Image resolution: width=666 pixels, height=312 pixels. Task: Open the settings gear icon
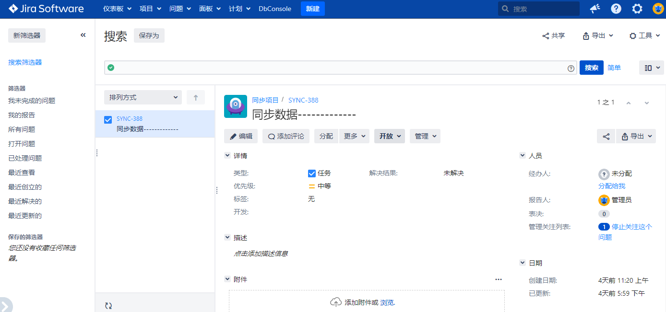[637, 9]
